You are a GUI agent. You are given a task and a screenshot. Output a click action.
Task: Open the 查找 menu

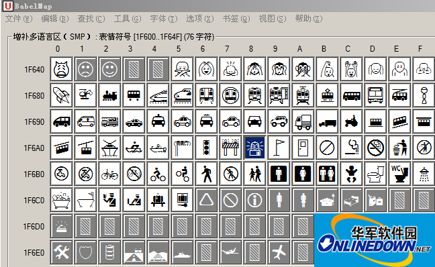point(91,19)
